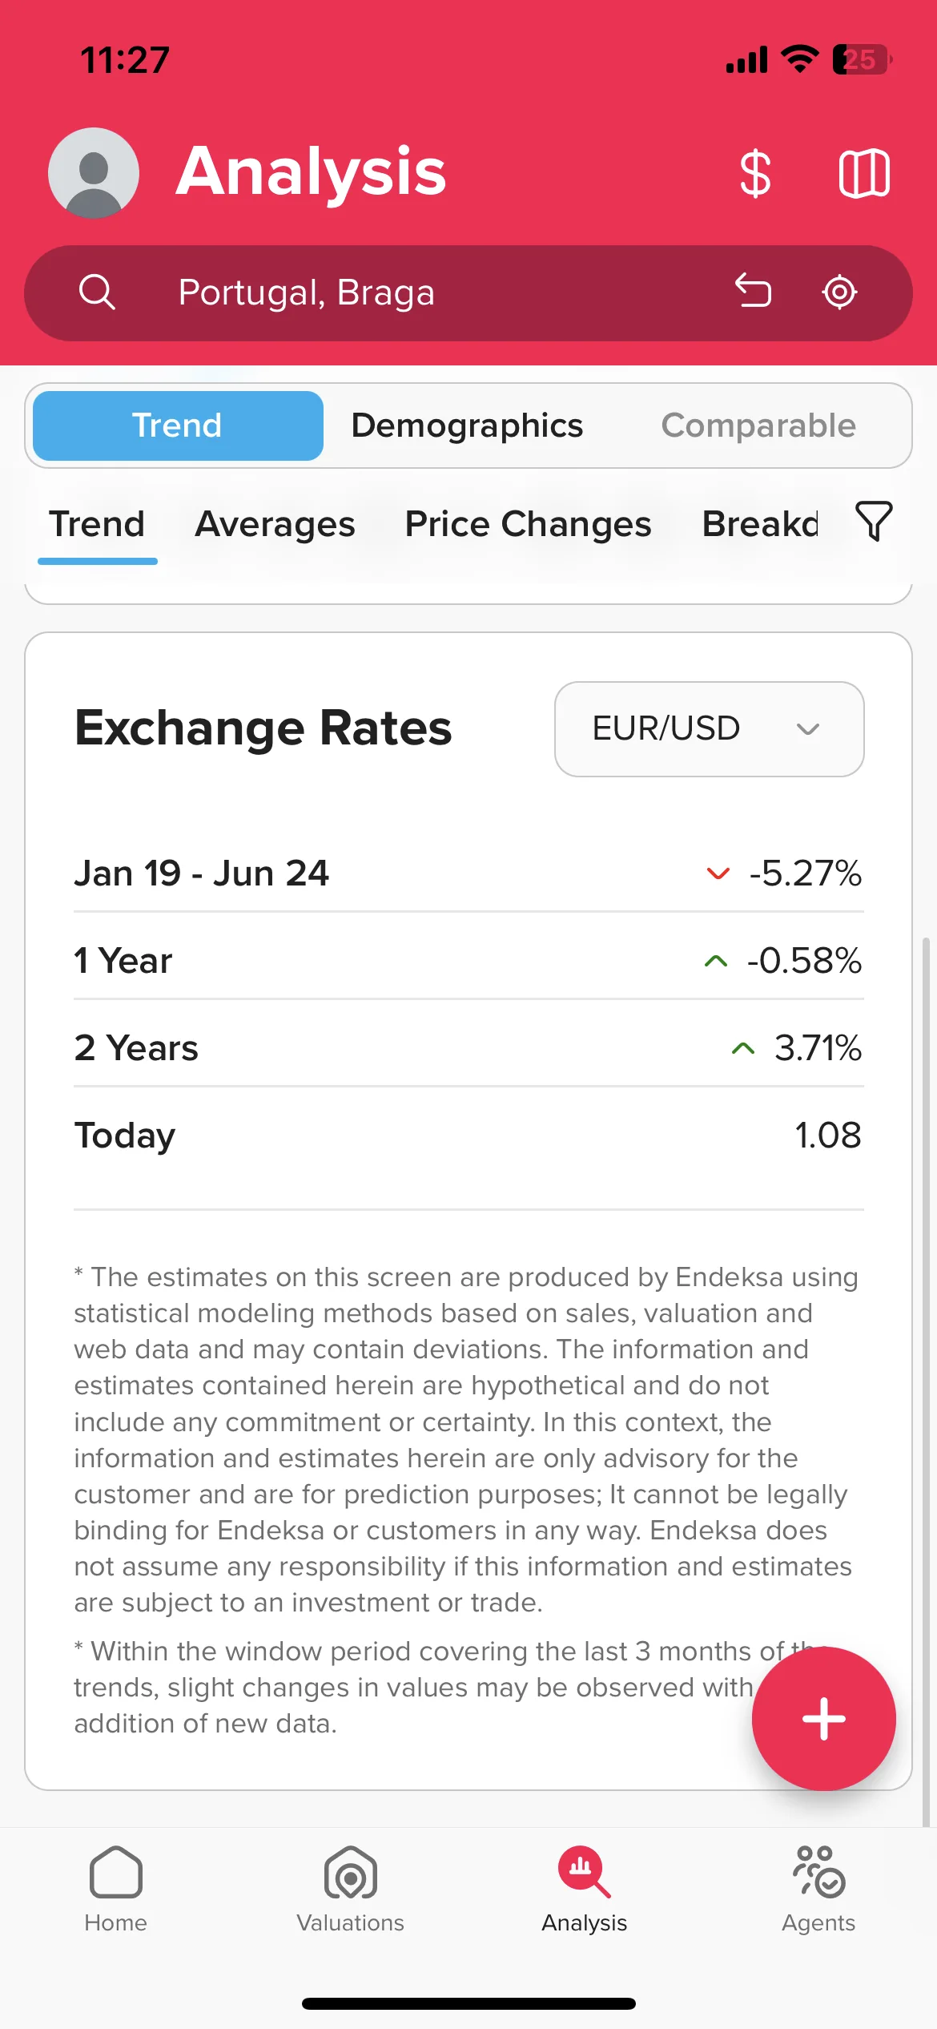Tap the undo arrow in search bar
Screen dimensions: 937x2029
tap(753, 292)
